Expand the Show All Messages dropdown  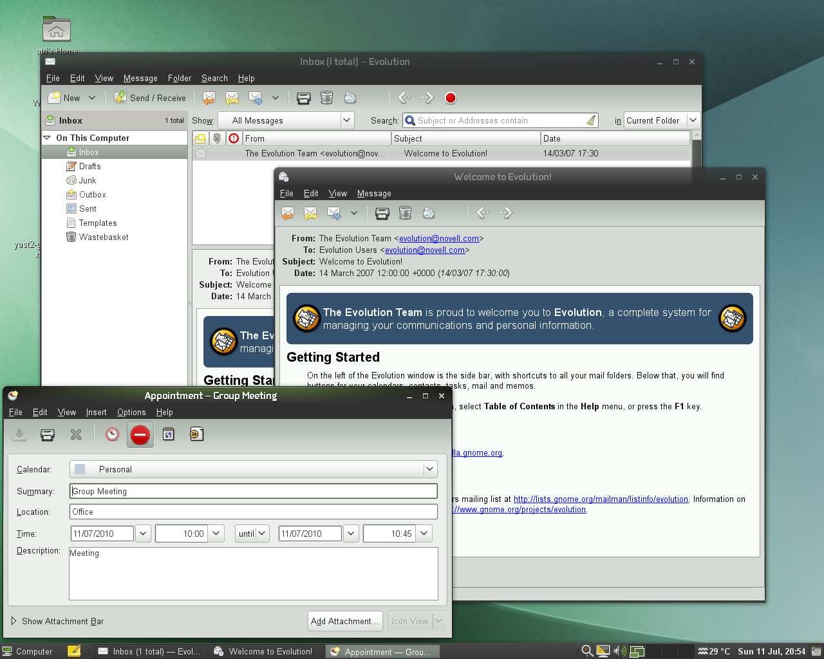[x=346, y=120]
